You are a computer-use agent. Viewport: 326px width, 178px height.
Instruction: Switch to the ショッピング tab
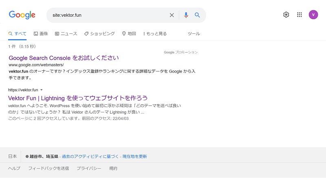coord(99,34)
